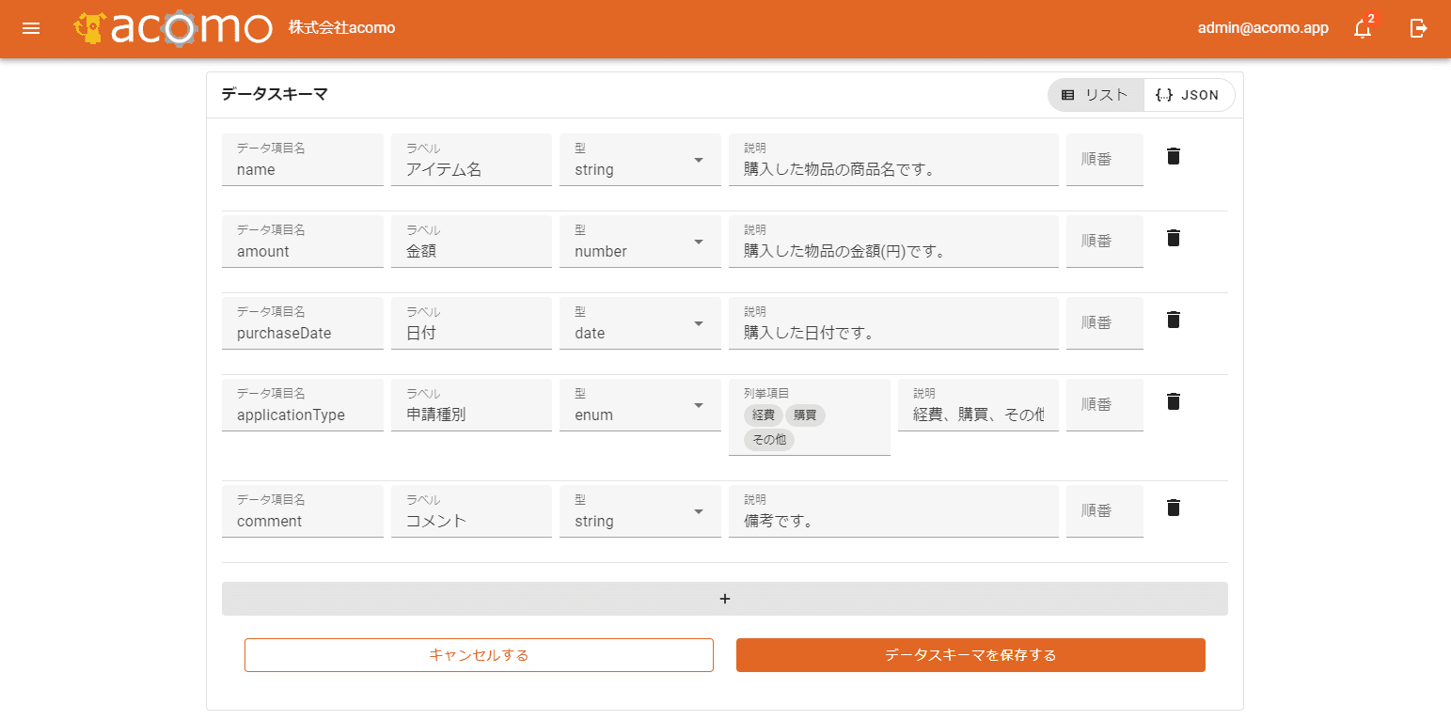Click the 順番 field of comment row

point(1104,511)
